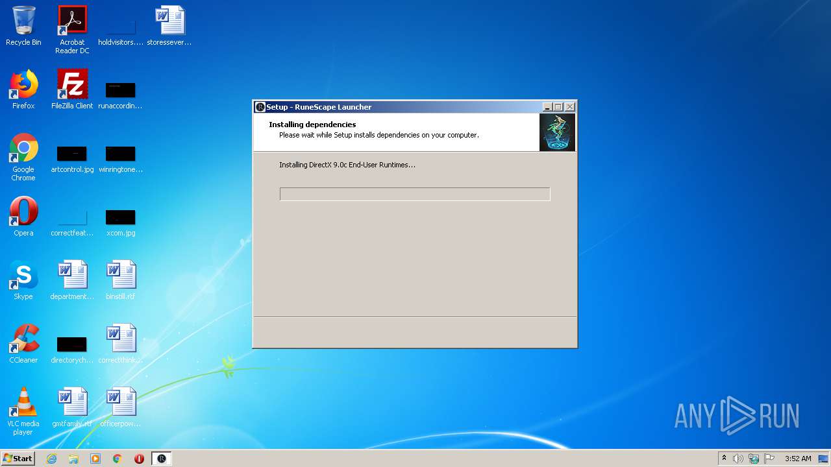
Task: Click the 'Installing dependencies' heading
Action: (x=312, y=125)
